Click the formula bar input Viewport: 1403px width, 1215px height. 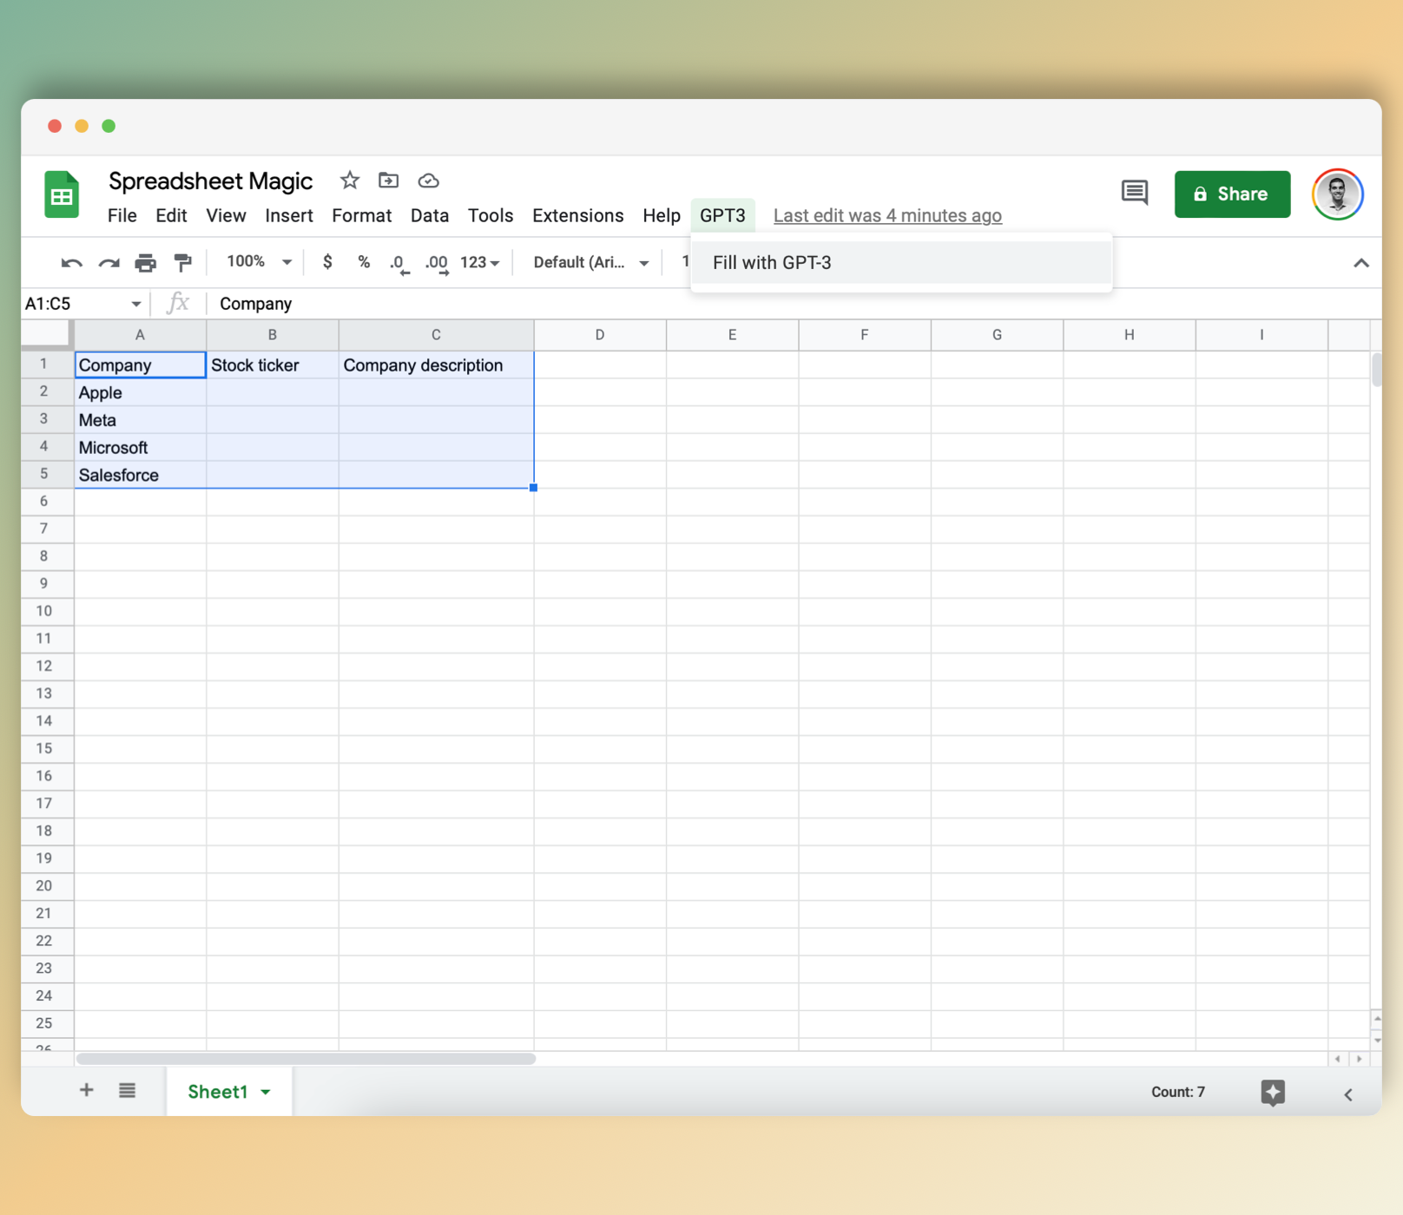[794, 304]
